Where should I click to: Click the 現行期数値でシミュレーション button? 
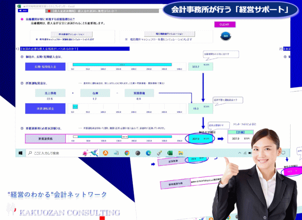[x=169, y=34]
